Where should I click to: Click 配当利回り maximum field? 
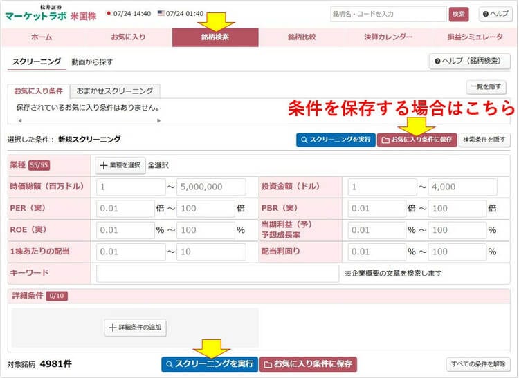(x=457, y=252)
